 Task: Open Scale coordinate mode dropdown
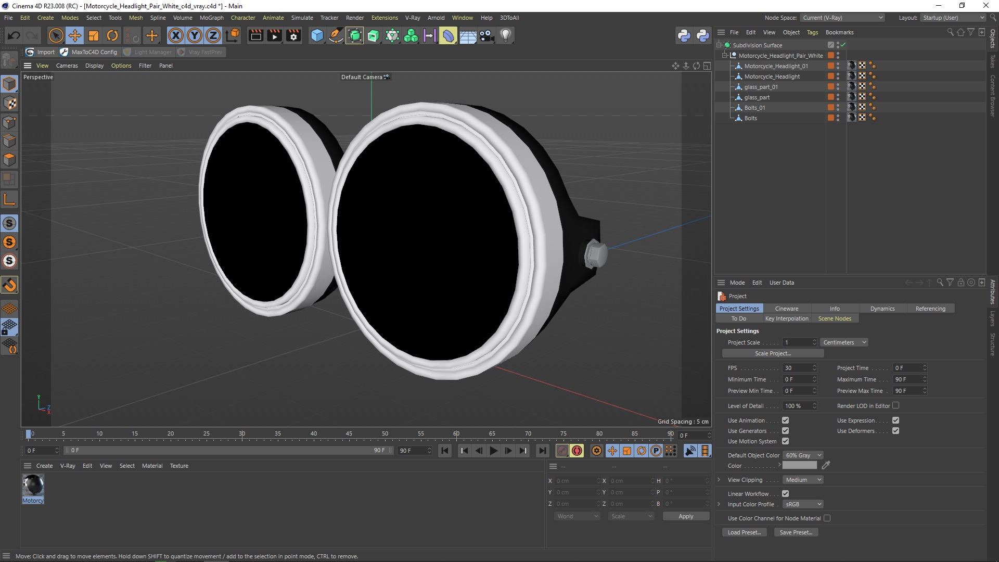pyautogui.click(x=631, y=516)
